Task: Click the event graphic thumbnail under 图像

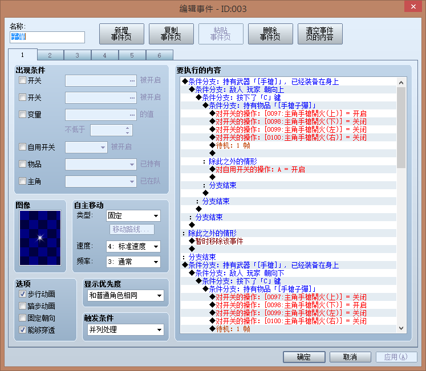Action: 40,238
